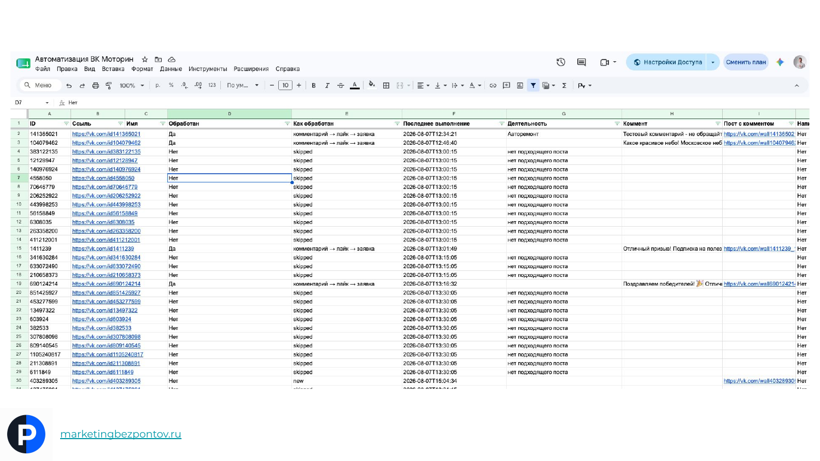Print the spreadsheet via printer icon
820x461 pixels.
[96, 86]
